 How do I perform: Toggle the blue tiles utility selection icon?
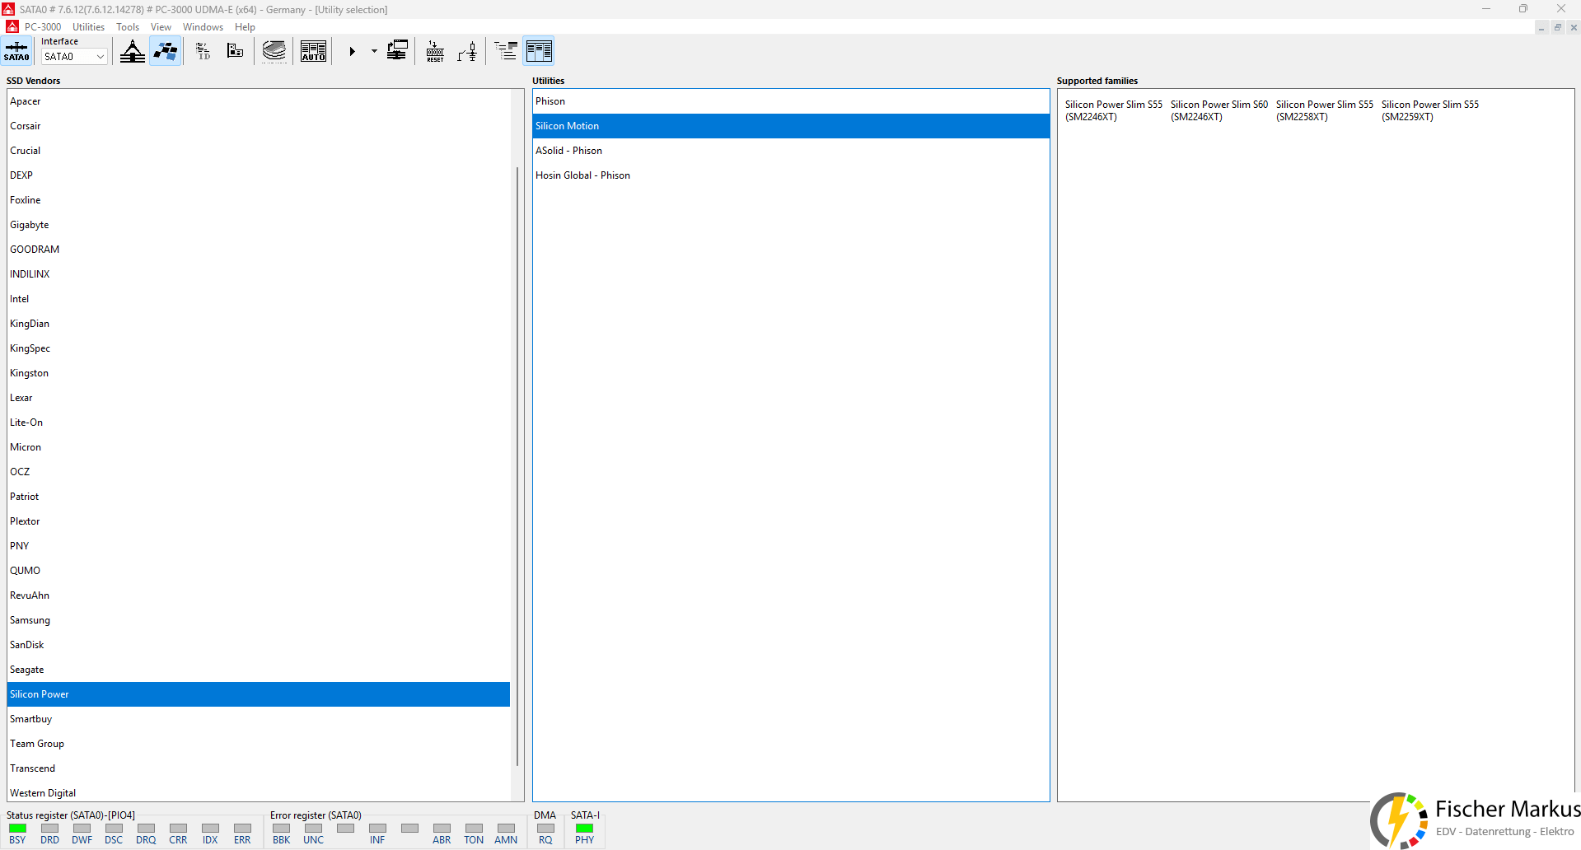[166, 51]
